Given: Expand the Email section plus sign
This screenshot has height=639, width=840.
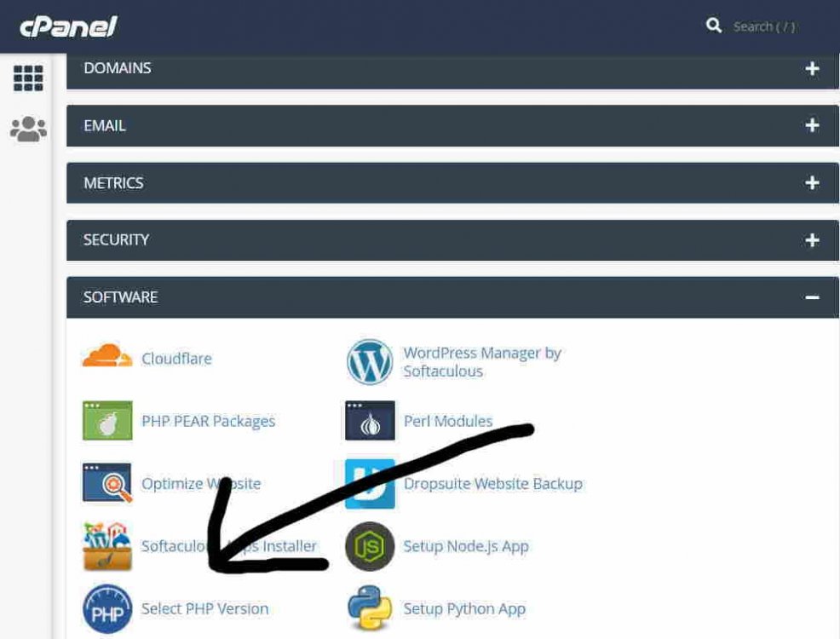Looking at the screenshot, I should tap(812, 125).
